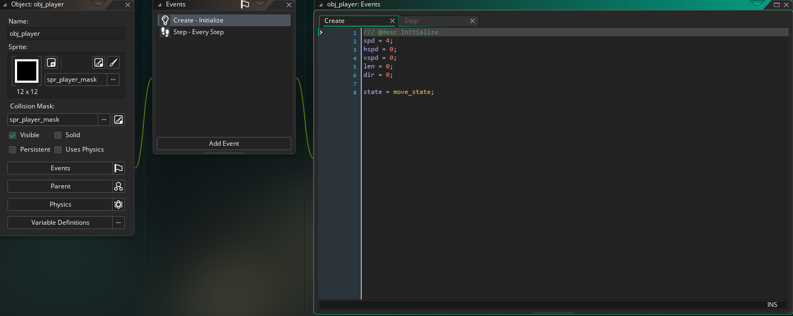Click the line 1 fold arrow in gutter

pos(321,33)
